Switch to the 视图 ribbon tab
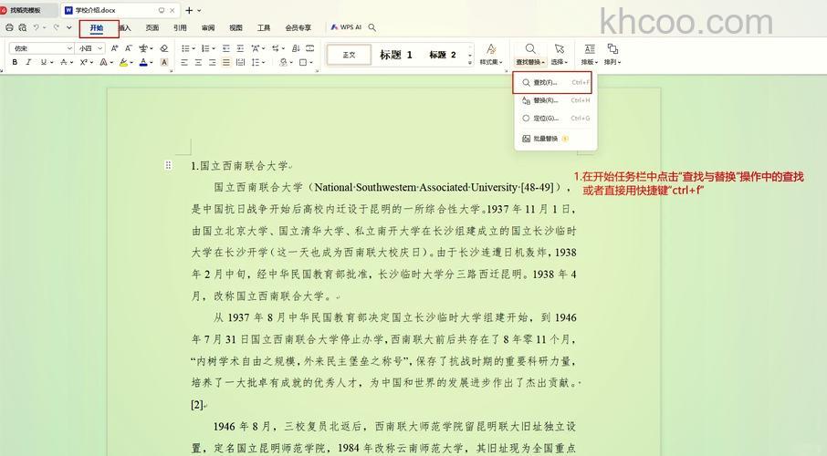 236,28
